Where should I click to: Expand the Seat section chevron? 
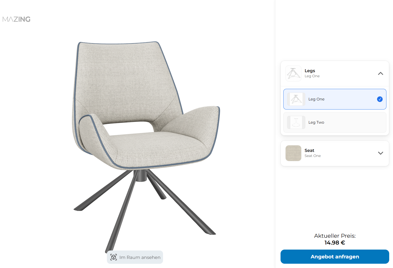pos(380,153)
